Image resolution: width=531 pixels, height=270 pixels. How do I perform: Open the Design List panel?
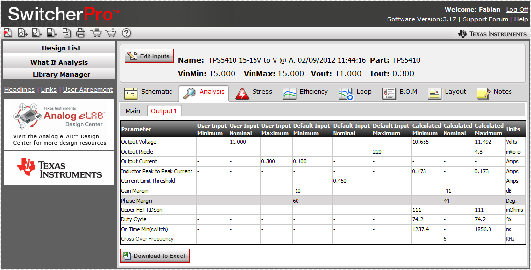(59, 48)
